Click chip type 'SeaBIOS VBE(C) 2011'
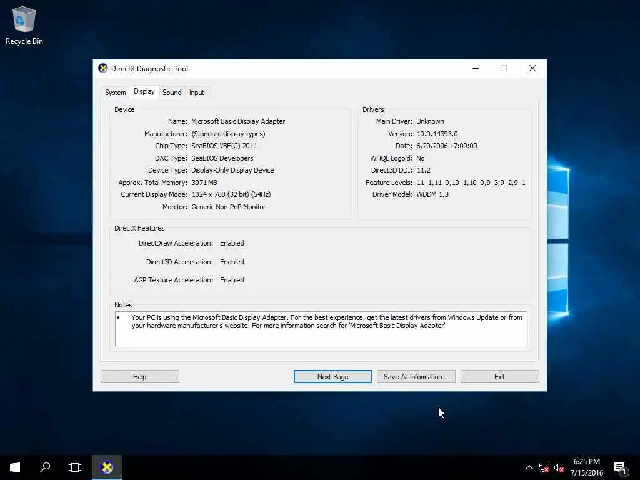The image size is (640, 480). point(224,146)
